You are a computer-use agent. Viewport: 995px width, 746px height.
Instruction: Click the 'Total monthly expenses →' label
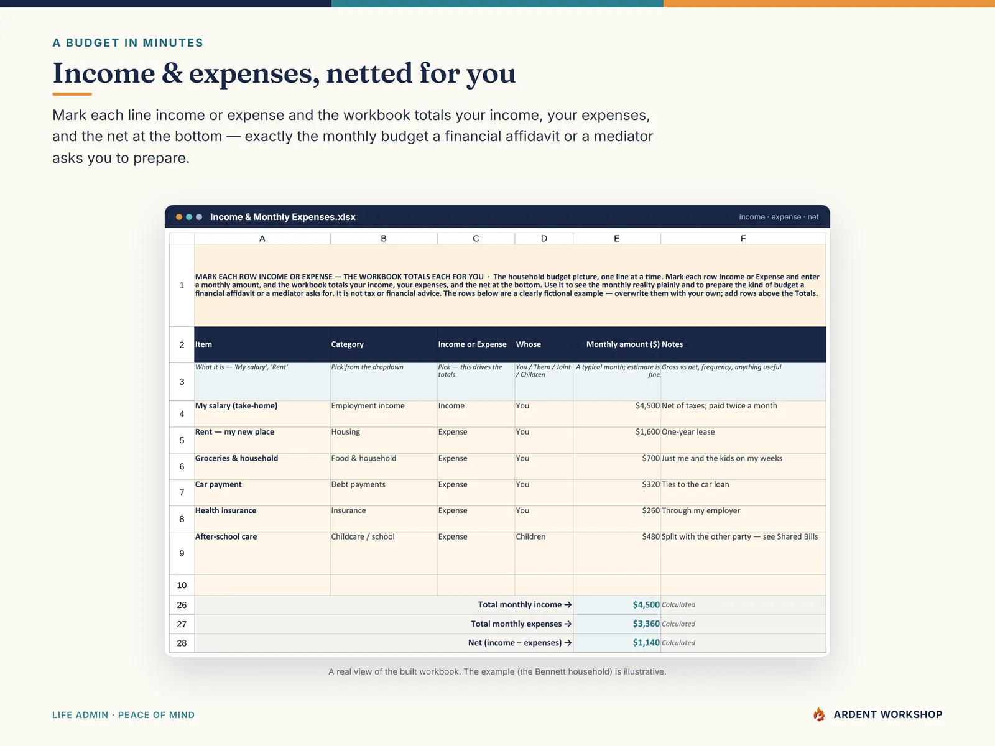point(521,624)
